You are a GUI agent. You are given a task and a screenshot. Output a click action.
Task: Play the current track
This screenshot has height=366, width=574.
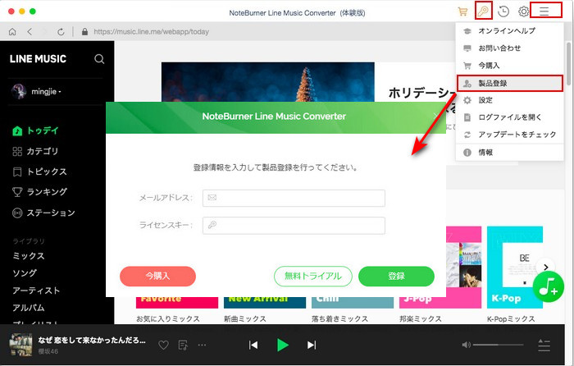(x=283, y=345)
